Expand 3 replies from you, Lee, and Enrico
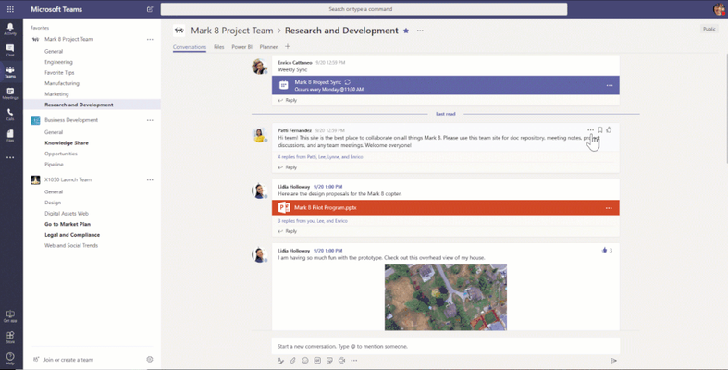Viewport: 728px width, 370px height. click(x=313, y=221)
